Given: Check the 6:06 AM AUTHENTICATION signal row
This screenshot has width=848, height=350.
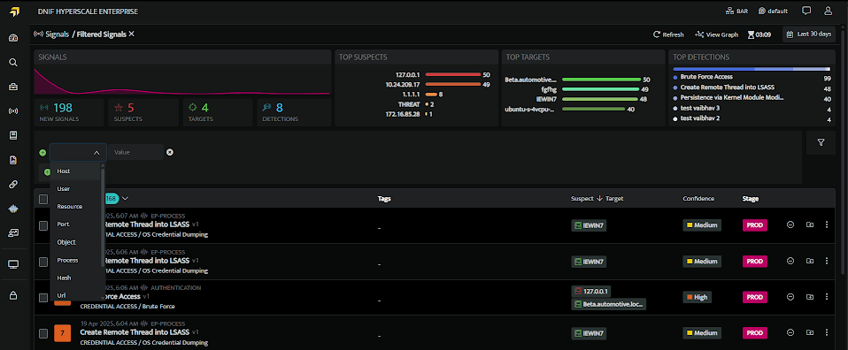Looking at the screenshot, I should click(x=43, y=298).
